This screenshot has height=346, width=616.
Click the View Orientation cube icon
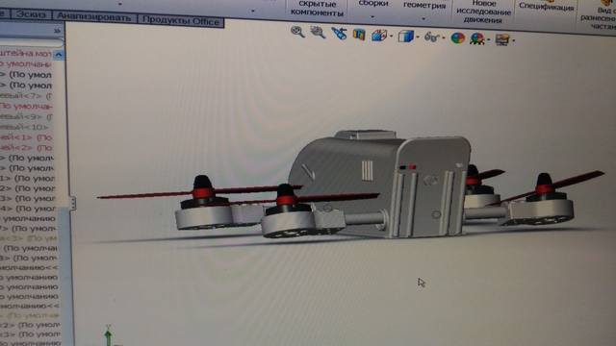tap(379, 36)
